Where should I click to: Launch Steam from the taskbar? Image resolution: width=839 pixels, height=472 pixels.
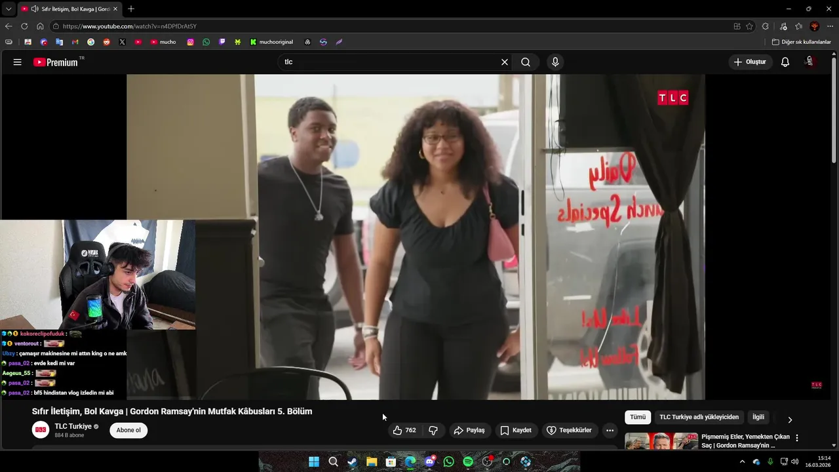coord(352,462)
